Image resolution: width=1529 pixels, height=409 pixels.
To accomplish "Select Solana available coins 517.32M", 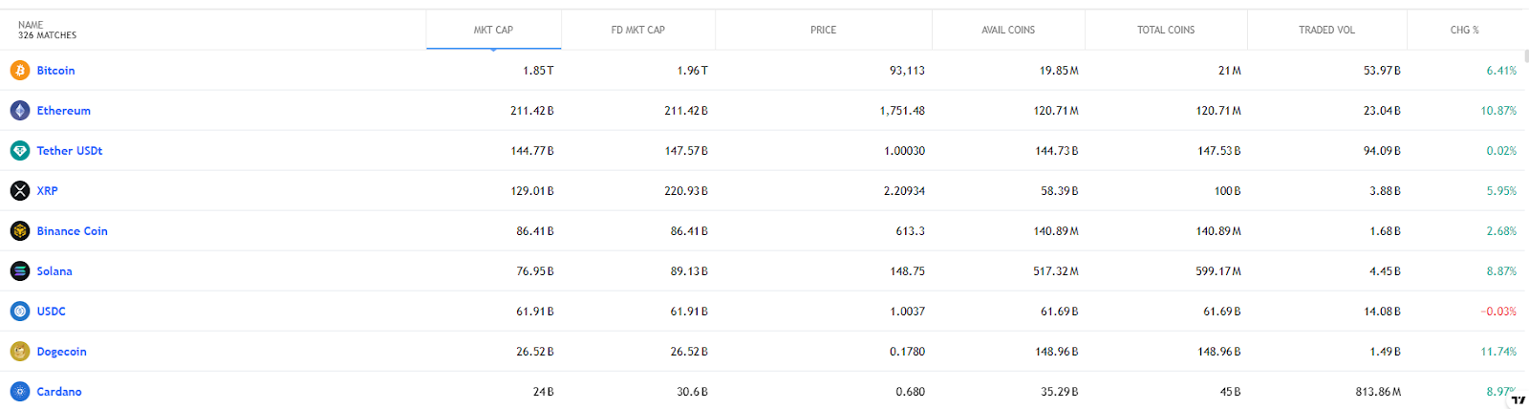I will (1056, 271).
